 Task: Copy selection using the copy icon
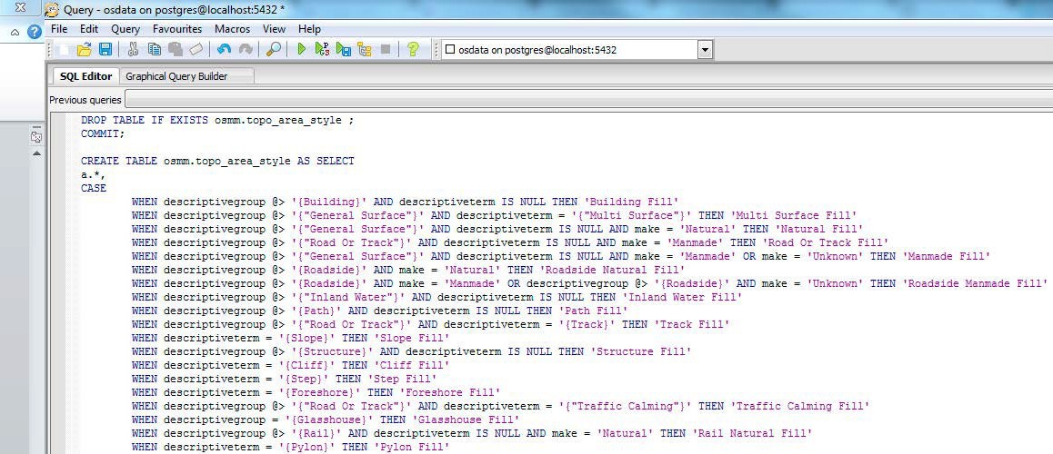[x=155, y=49]
